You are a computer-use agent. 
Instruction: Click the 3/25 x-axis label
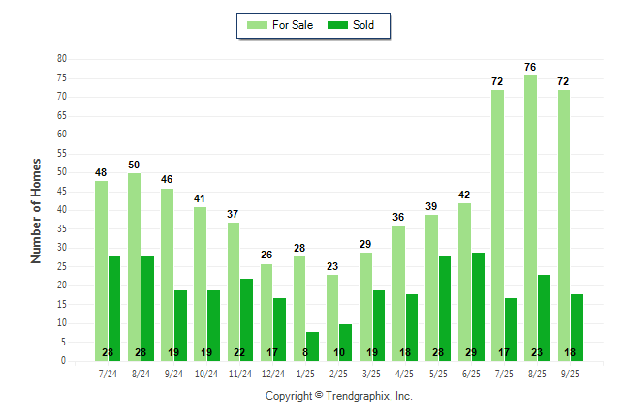coord(372,373)
